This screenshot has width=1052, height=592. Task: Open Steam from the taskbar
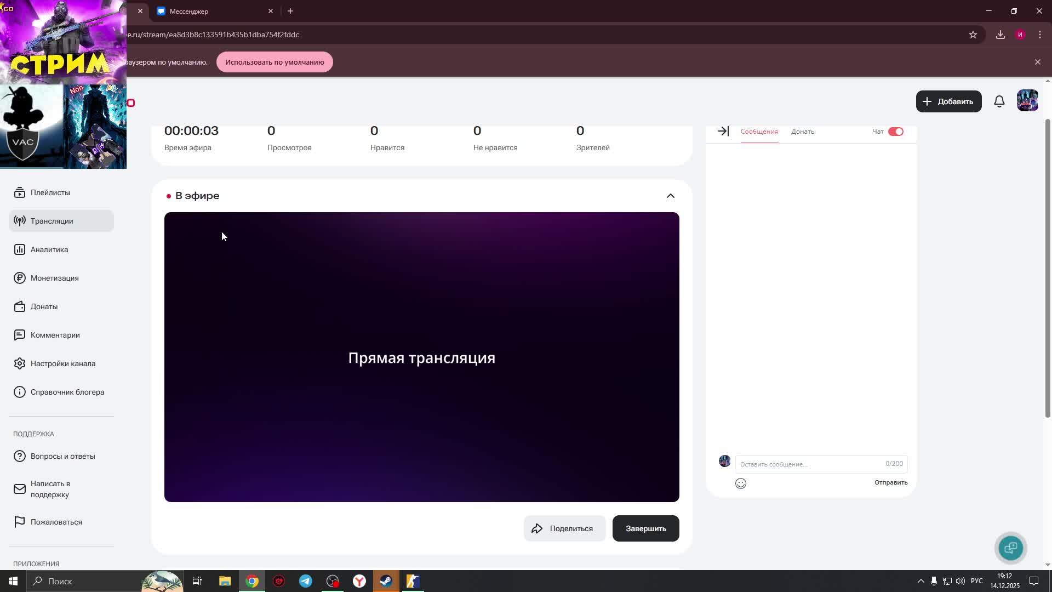pyautogui.click(x=386, y=581)
